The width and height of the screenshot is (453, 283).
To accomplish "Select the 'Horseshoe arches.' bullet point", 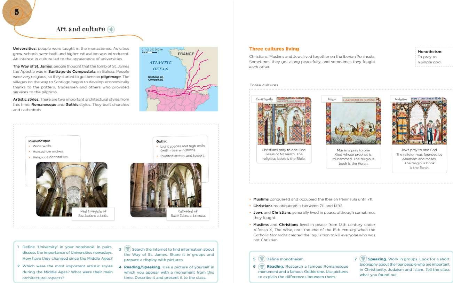I will coord(48,152).
